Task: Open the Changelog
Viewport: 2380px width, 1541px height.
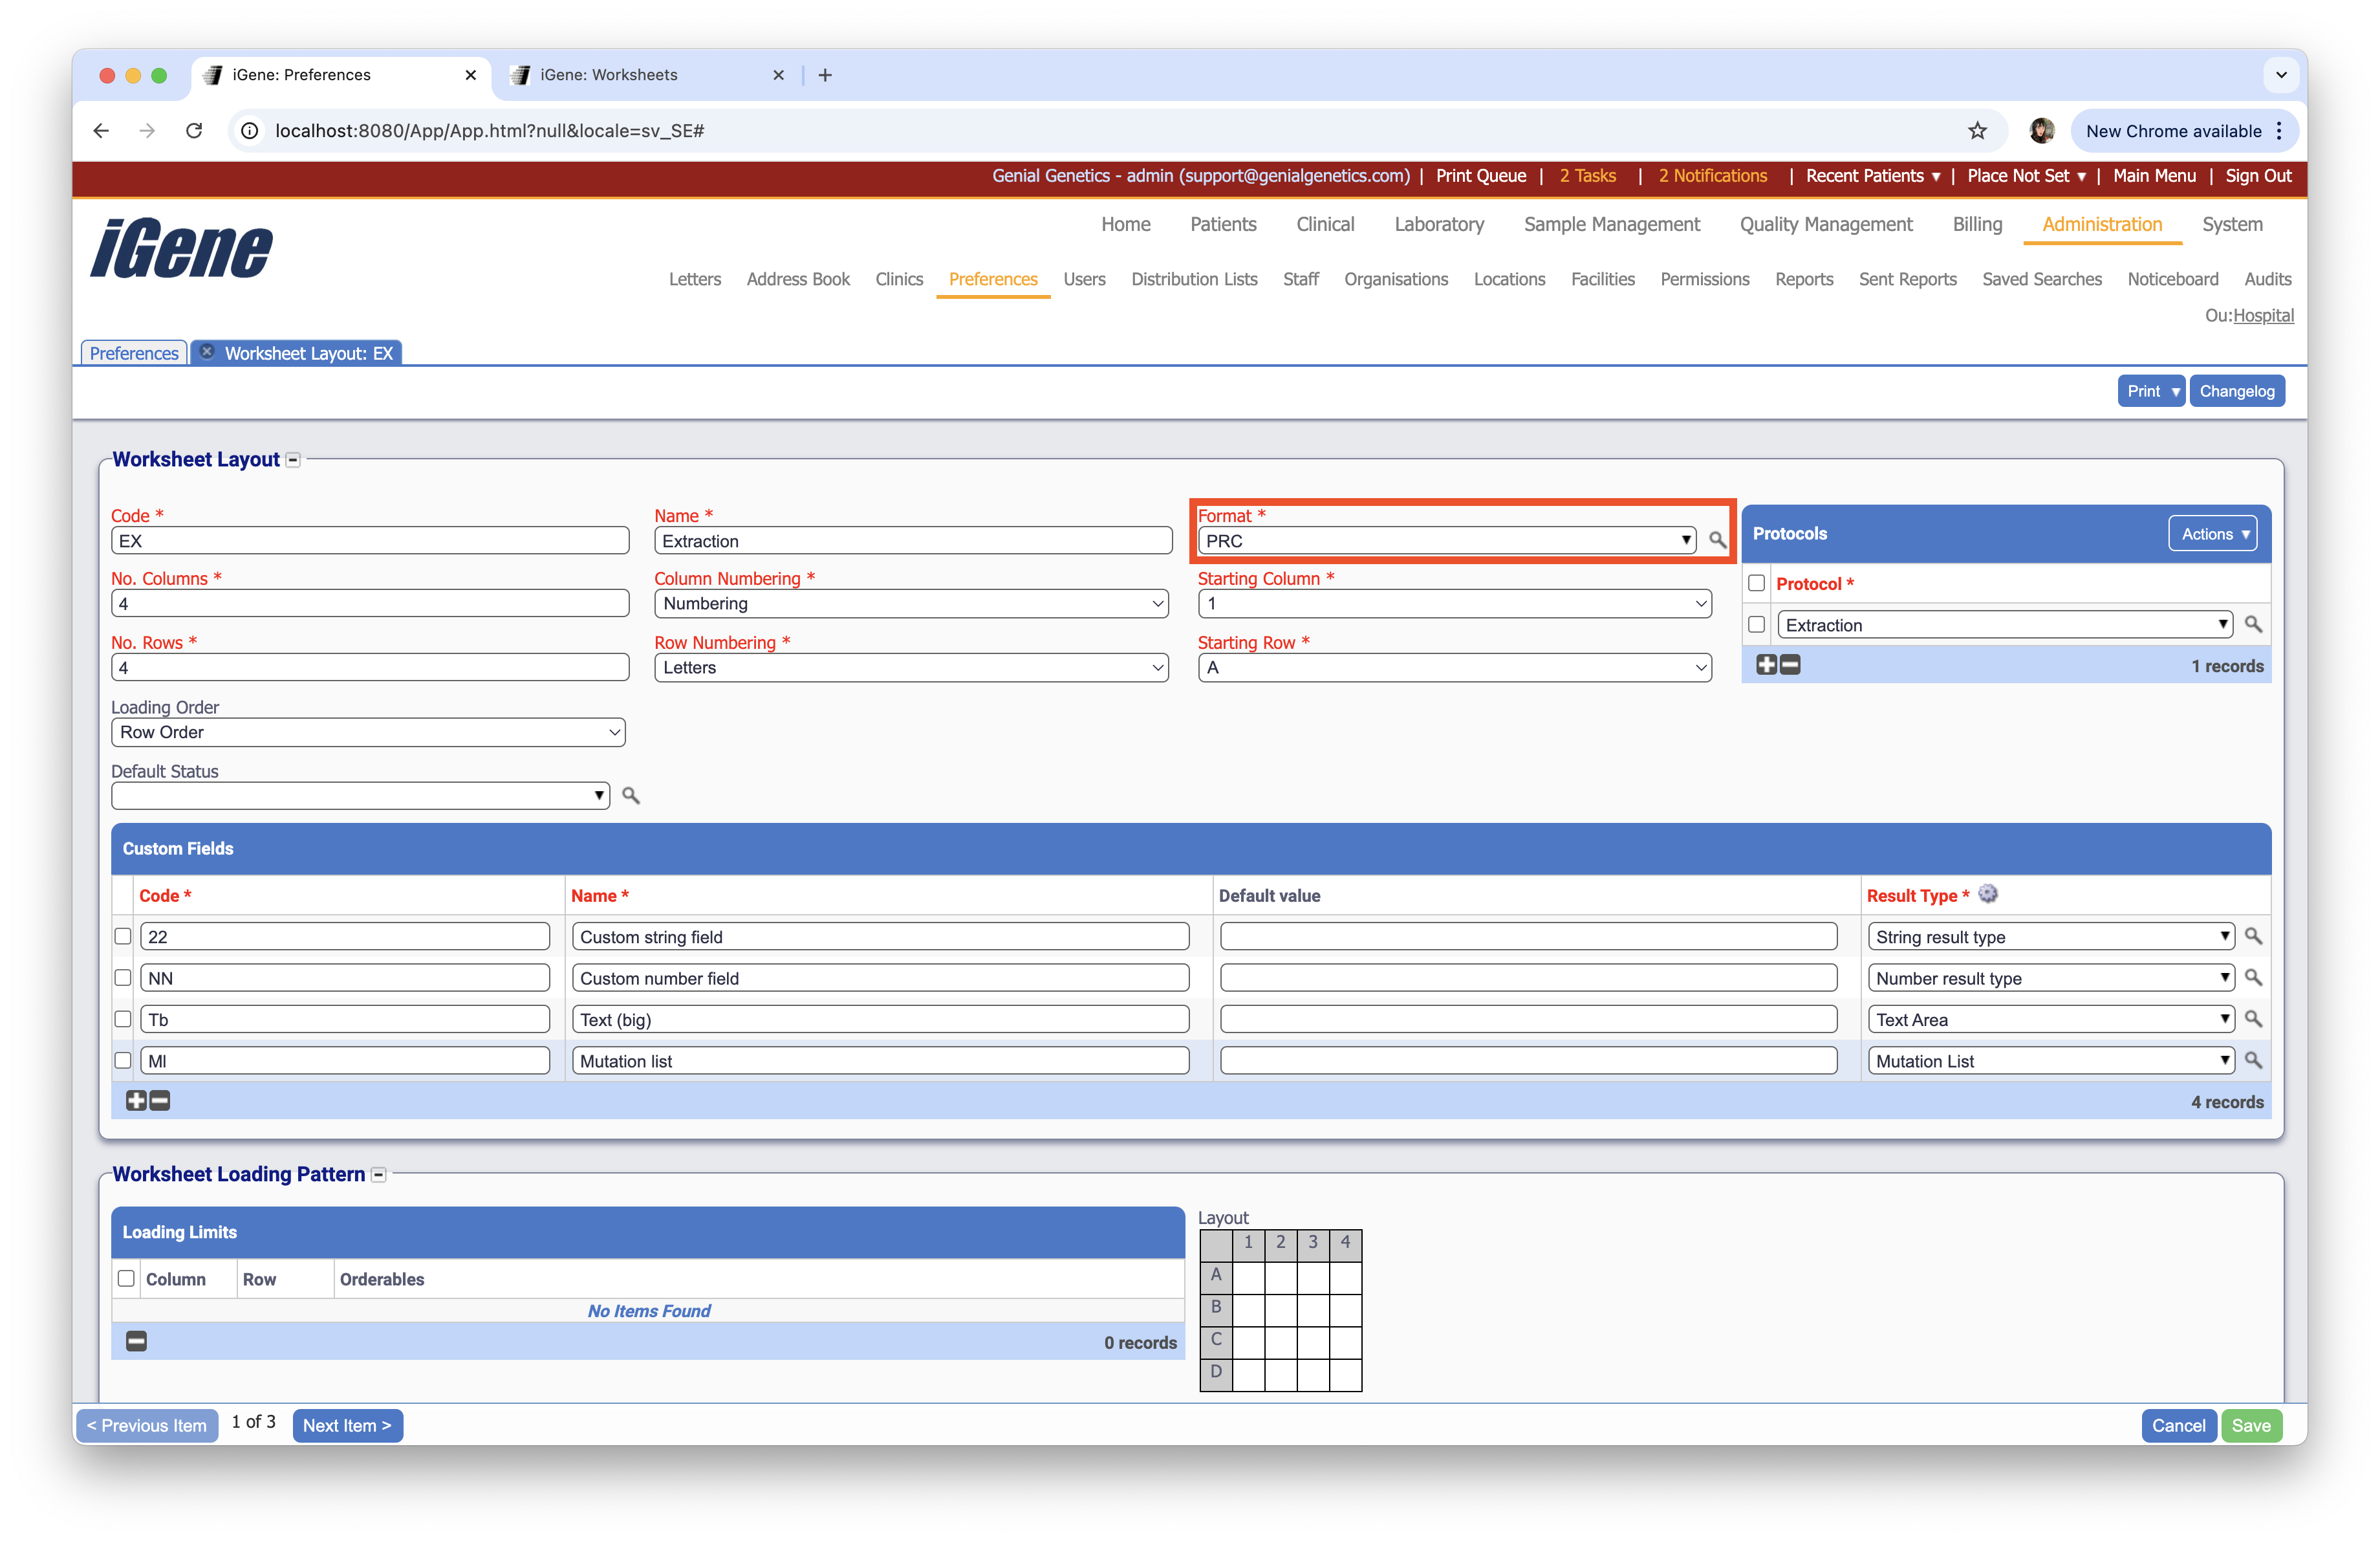Action: [2237, 390]
